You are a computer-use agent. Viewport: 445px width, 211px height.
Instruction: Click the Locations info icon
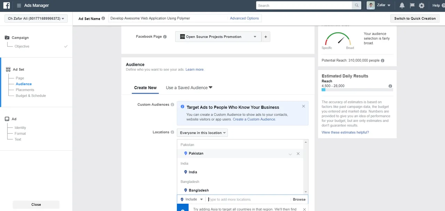[172, 132]
